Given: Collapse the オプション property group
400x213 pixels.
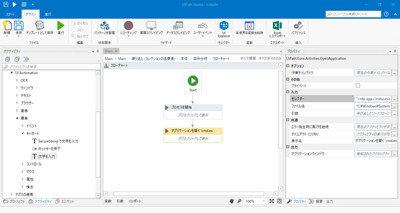Looking at the screenshot, I should click(288, 66).
